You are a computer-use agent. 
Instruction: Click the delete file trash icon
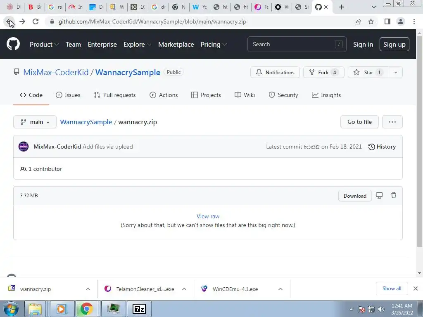[394, 195]
